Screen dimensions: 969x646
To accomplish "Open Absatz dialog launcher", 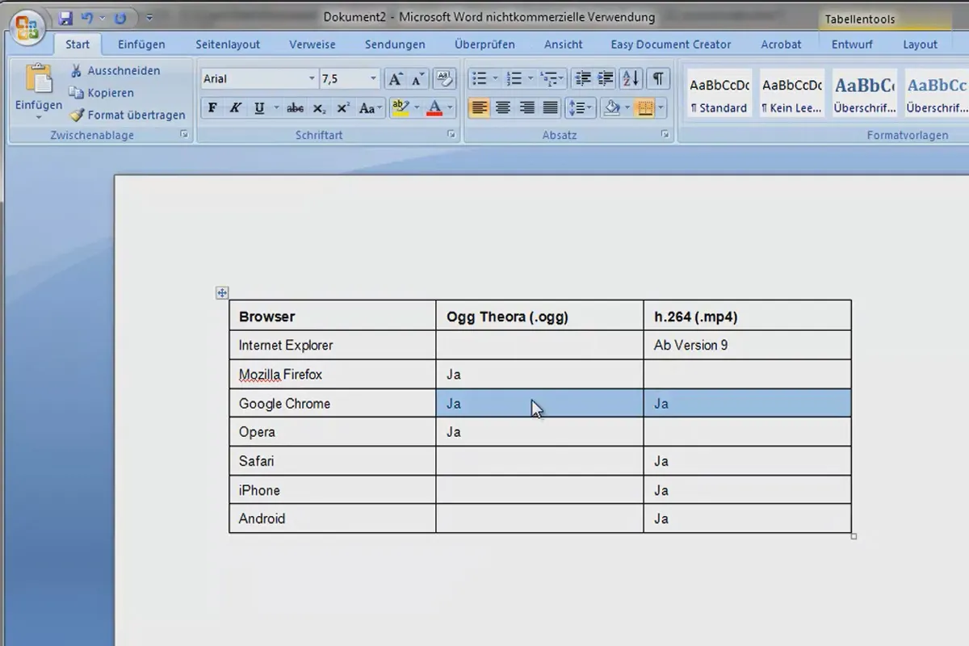I will (x=665, y=135).
